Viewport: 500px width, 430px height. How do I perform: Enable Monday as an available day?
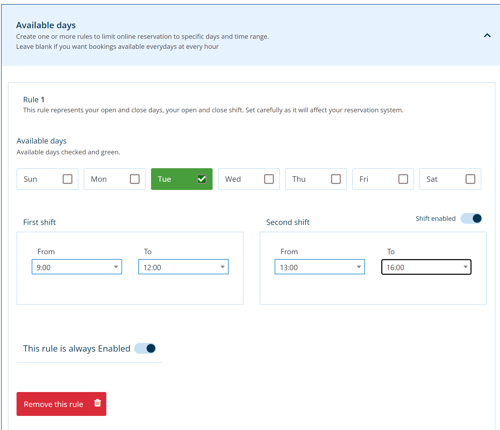point(135,179)
